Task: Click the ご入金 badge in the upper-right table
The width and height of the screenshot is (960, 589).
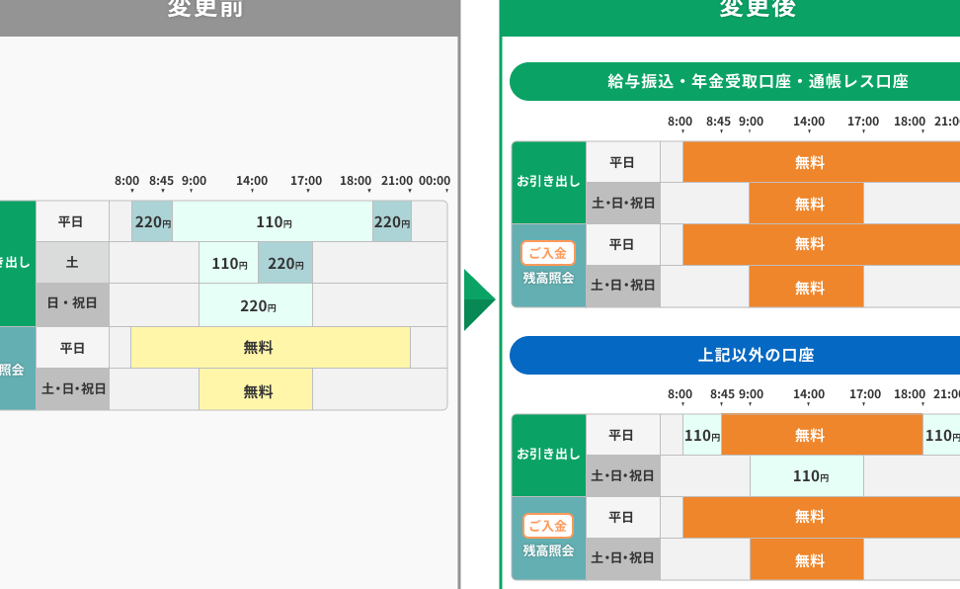Action: coord(548,253)
